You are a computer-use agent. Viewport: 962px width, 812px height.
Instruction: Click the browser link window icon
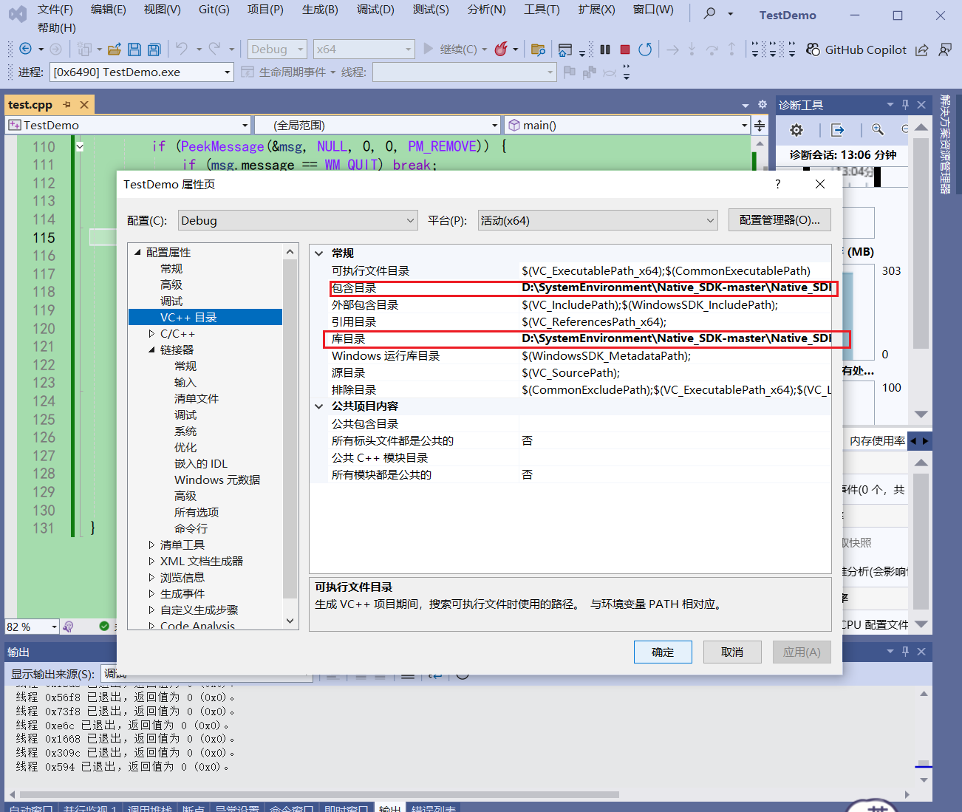[565, 50]
